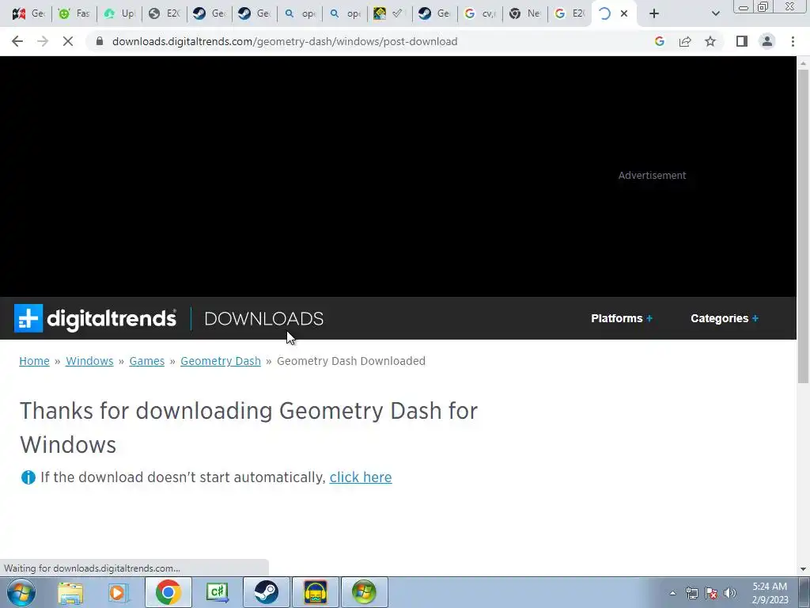Open the Geometry Dash taskbar icon
This screenshot has height=608, width=810.
coord(315,592)
